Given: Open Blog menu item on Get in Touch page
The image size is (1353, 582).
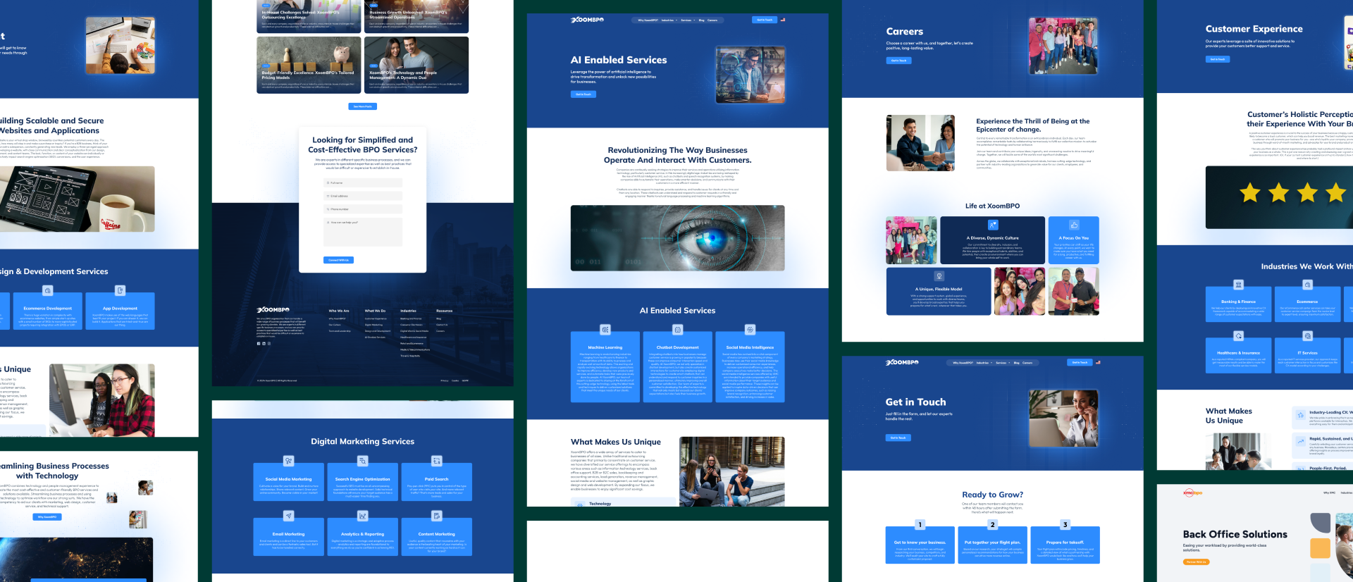Looking at the screenshot, I should point(1016,363).
